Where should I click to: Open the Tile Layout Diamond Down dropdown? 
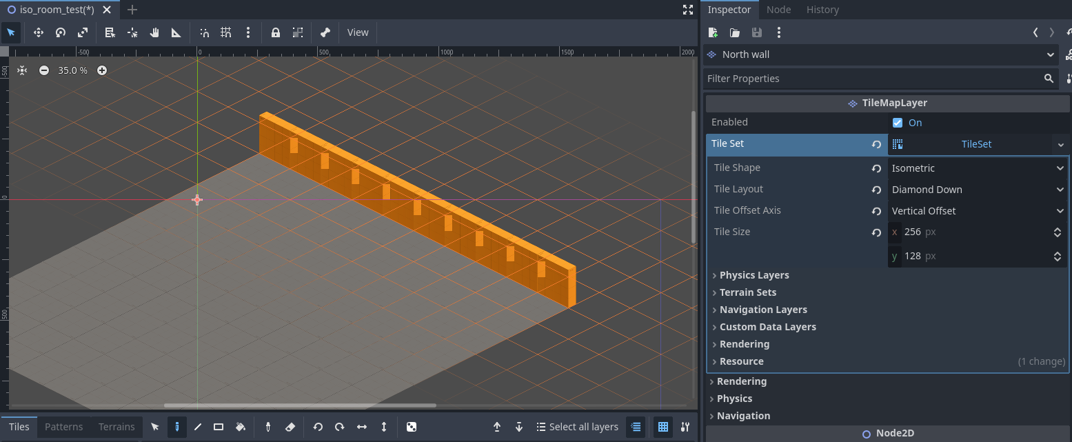pos(977,190)
